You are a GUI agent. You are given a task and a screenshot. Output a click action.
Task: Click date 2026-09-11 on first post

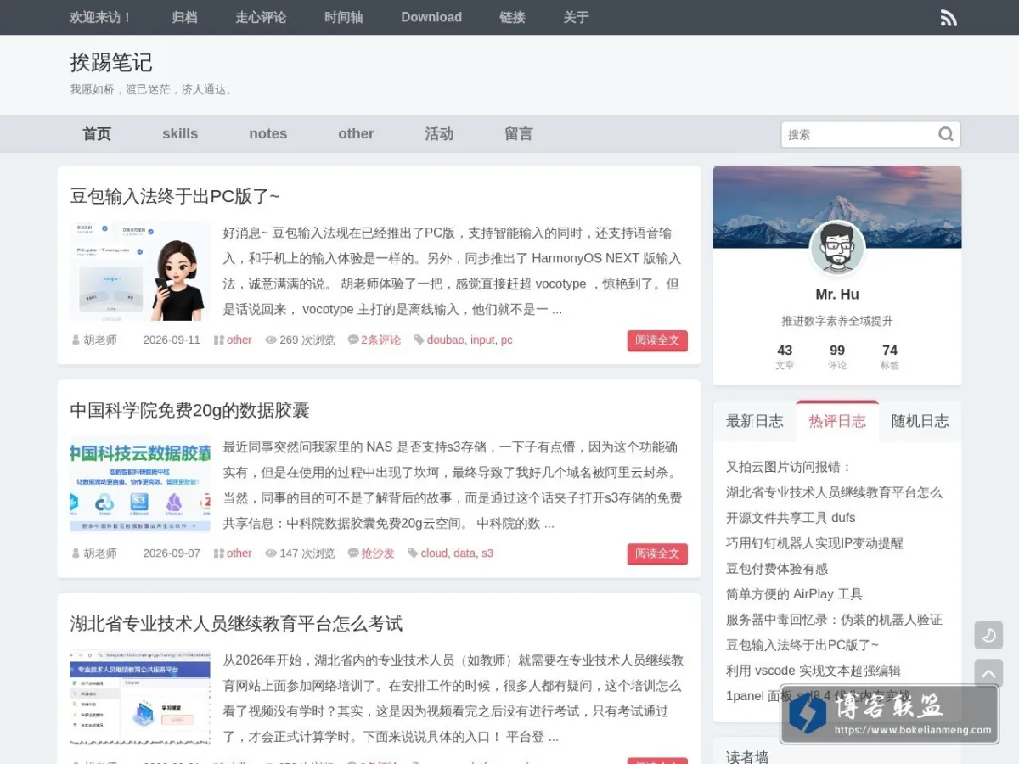coord(172,340)
